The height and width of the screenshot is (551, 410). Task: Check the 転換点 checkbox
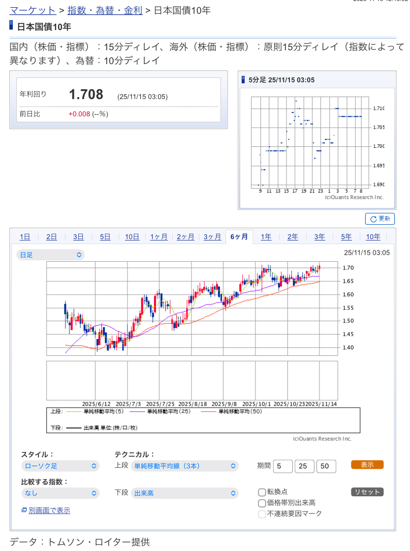point(262,492)
